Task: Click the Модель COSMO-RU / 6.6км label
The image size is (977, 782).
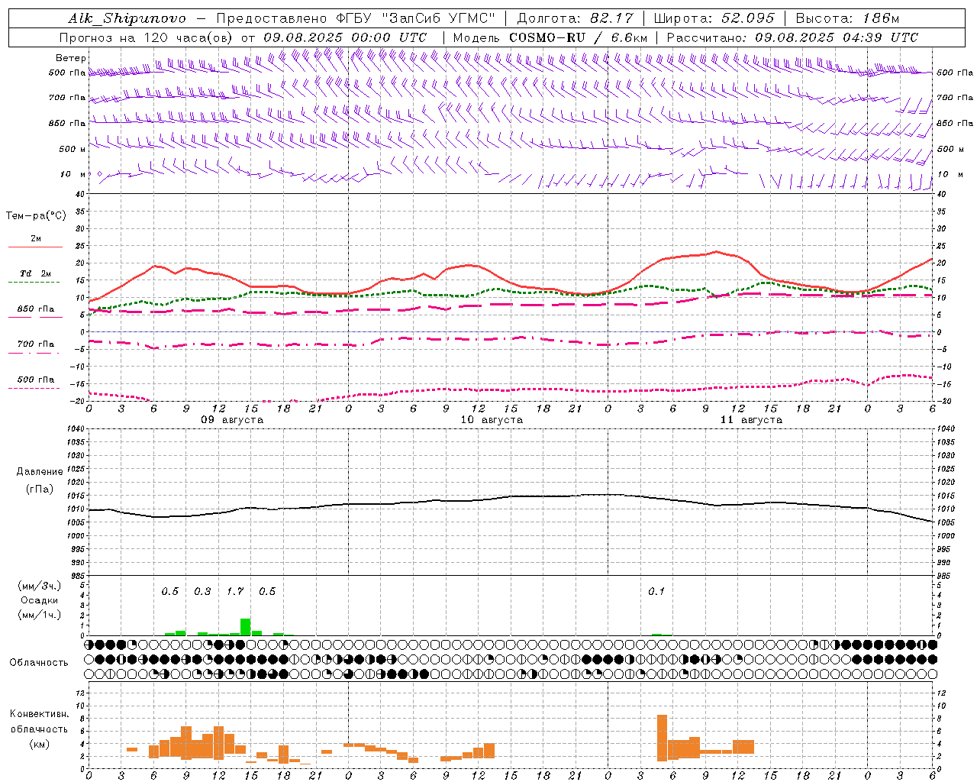Action: coord(550,37)
